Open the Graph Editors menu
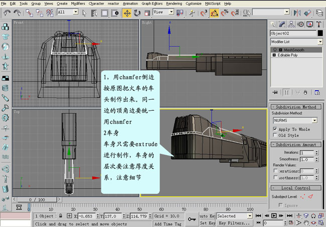The image size is (326, 227). (x=152, y=4)
